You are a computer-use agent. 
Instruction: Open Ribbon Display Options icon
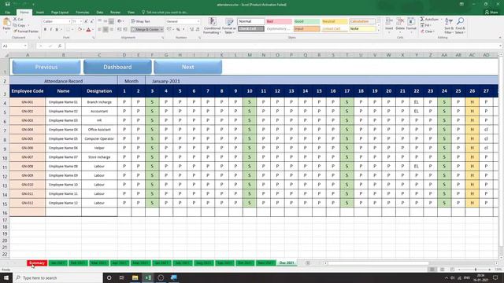pyautogui.click(x=461, y=4)
